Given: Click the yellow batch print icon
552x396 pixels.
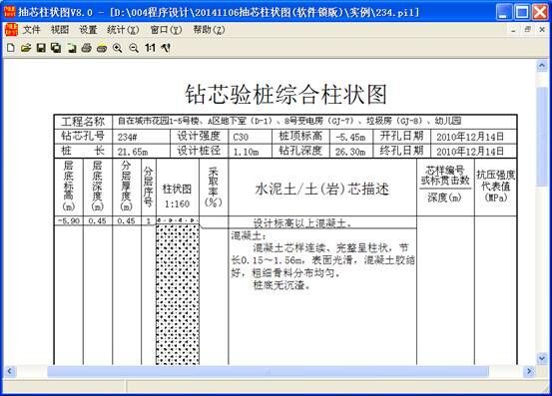Looking at the screenshot, I should 102,48.
